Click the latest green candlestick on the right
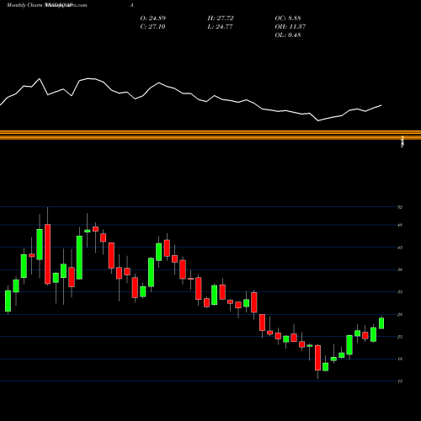Viewport: 421px width, 421px height. [381, 323]
